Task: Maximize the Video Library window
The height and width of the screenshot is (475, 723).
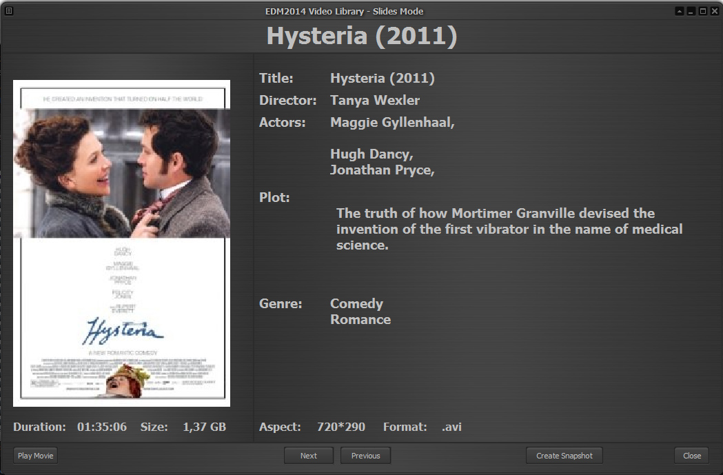Action: click(703, 11)
